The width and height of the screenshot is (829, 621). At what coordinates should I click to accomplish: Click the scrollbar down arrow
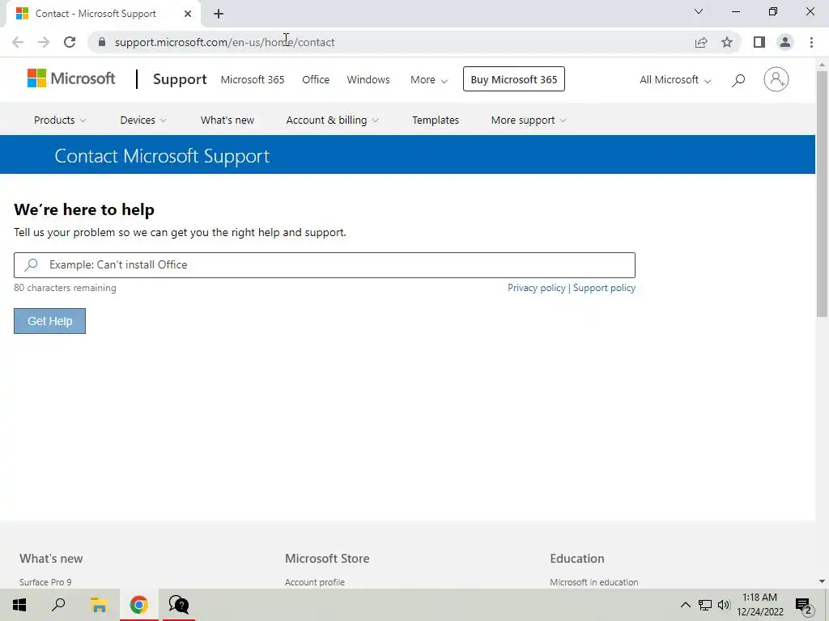(822, 581)
